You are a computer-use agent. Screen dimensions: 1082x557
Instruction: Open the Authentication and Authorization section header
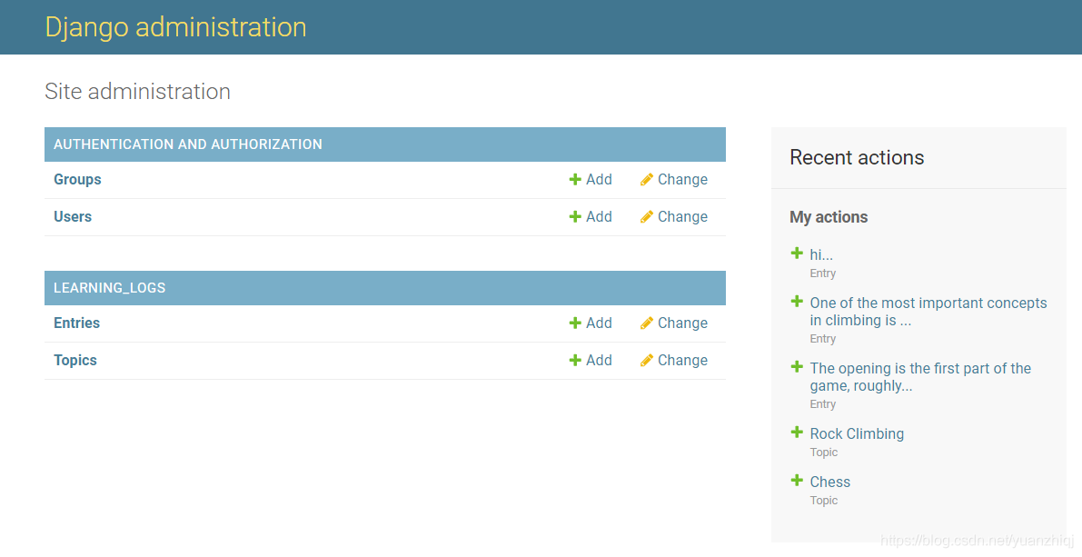pos(188,144)
